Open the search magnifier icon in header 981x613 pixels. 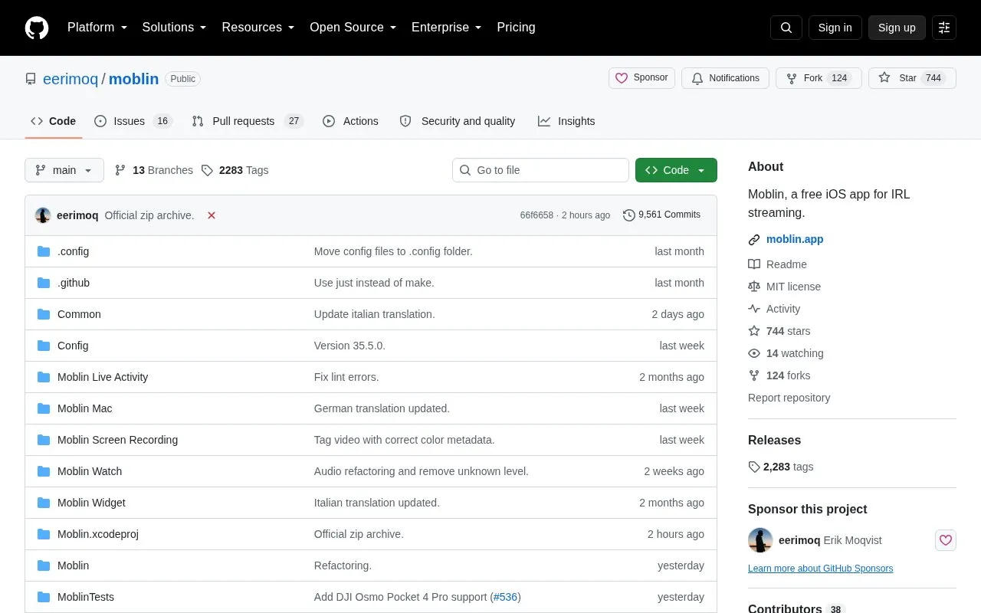click(x=786, y=28)
